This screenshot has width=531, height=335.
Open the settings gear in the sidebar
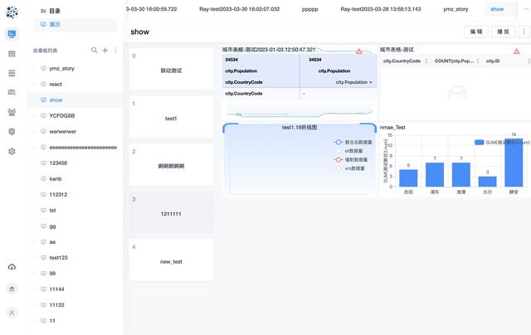12,151
